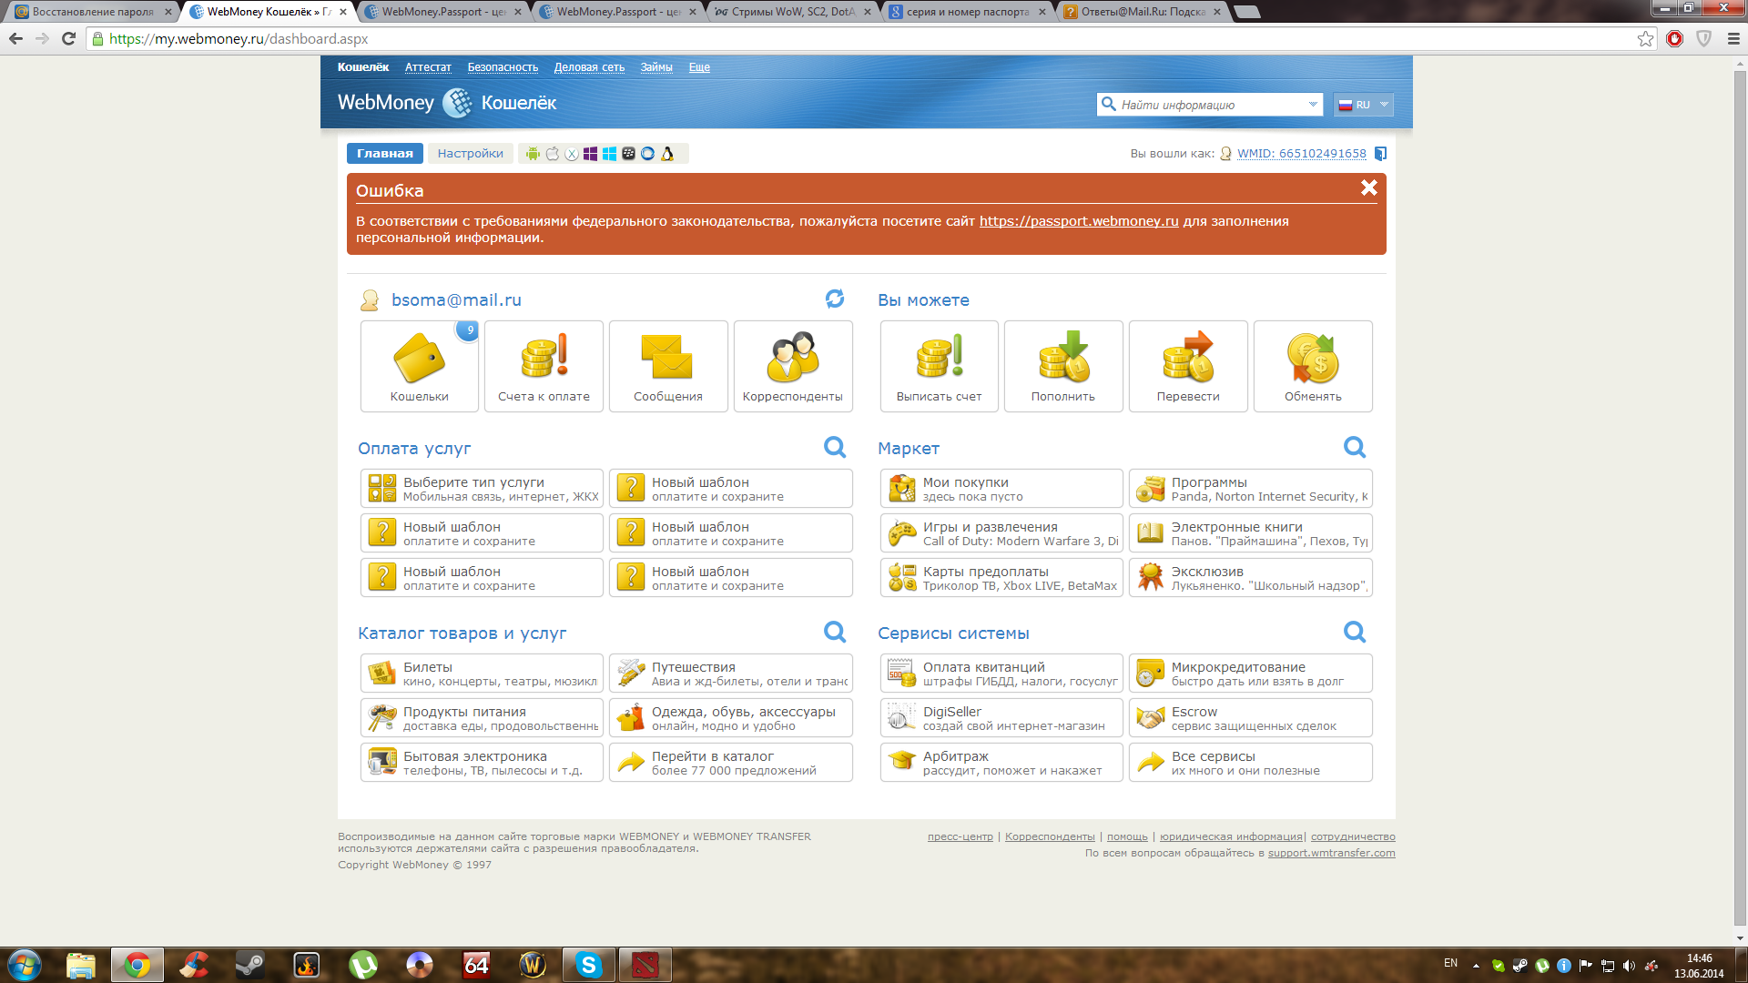Select Выписать счет icon
The height and width of the screenshot is (983, 1748).
click(x=939, y=366)
